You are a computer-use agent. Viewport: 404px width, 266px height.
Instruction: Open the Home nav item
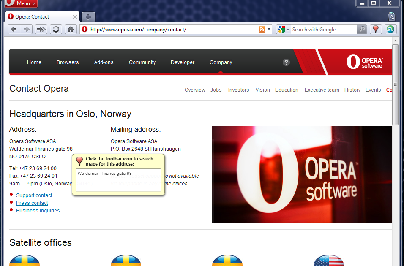[x=34, y=62]
